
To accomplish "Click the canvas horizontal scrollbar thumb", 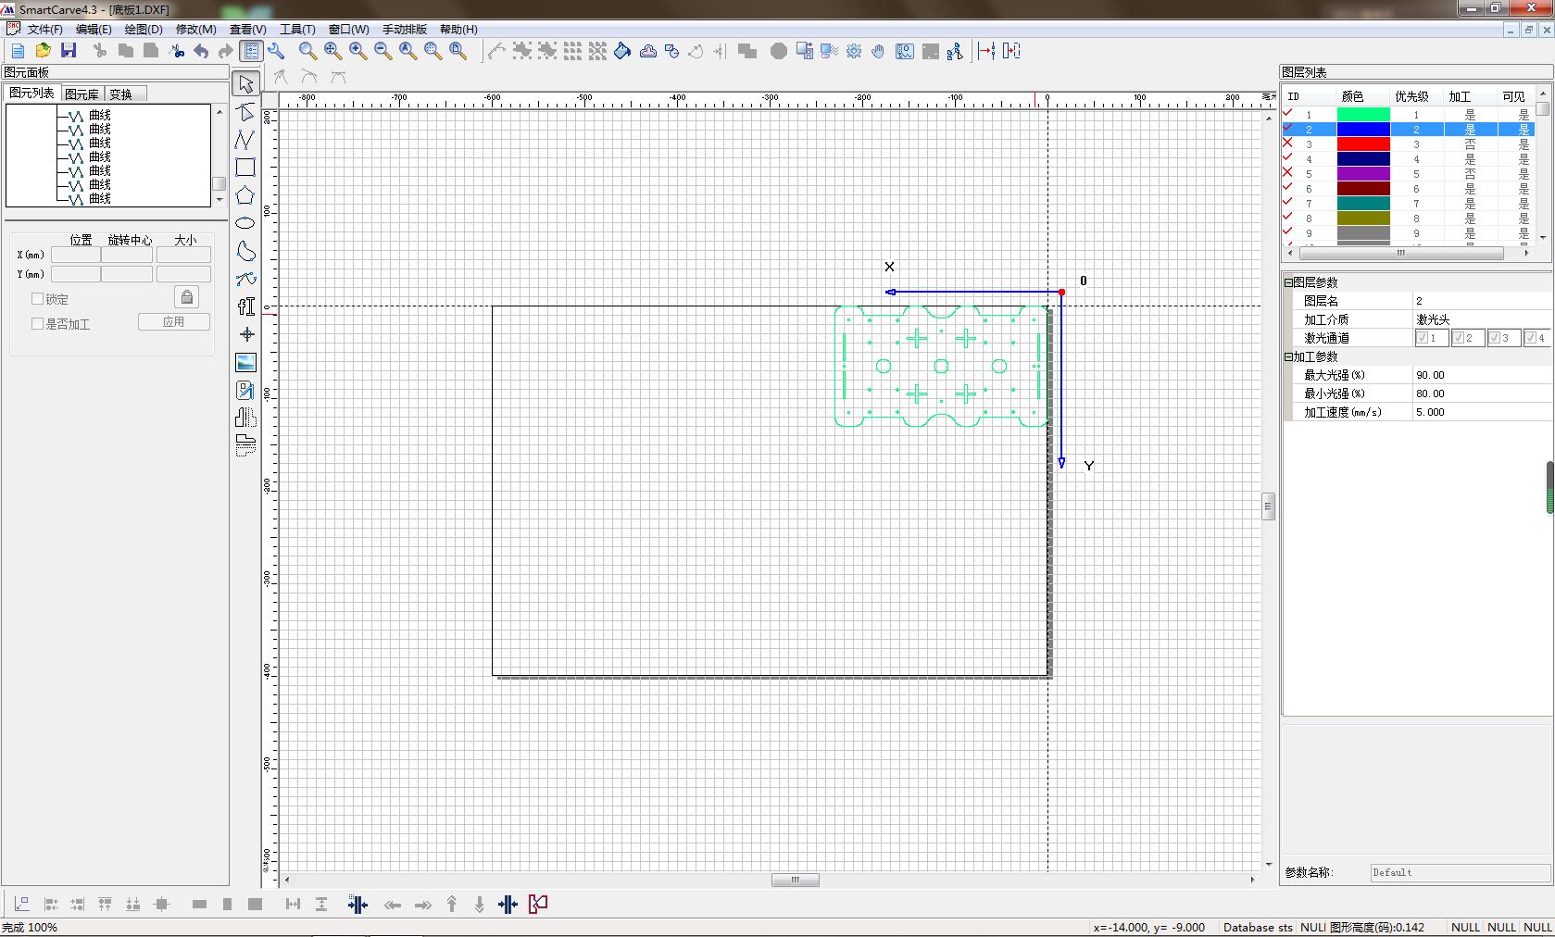I will [796, 880].
